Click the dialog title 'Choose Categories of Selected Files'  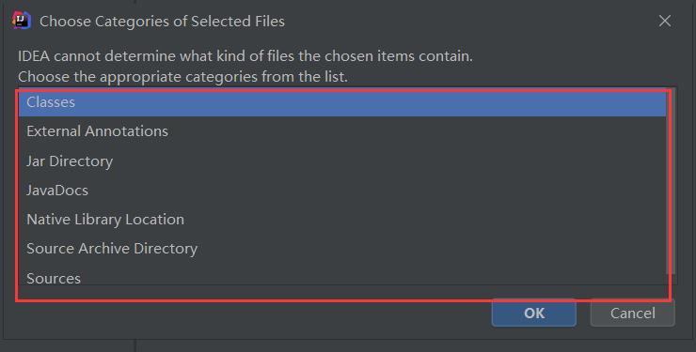click(x=162, y=22)
